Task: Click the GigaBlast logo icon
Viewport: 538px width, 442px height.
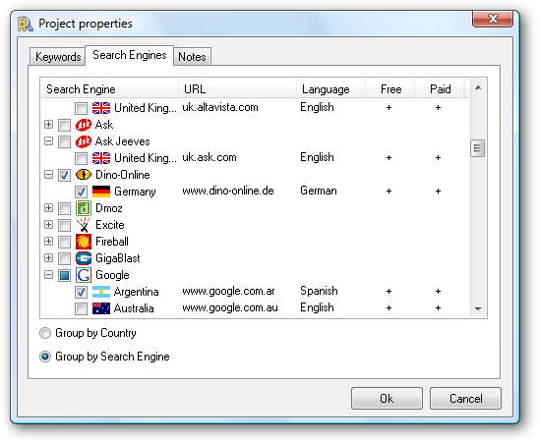Action: click(84, 258)
